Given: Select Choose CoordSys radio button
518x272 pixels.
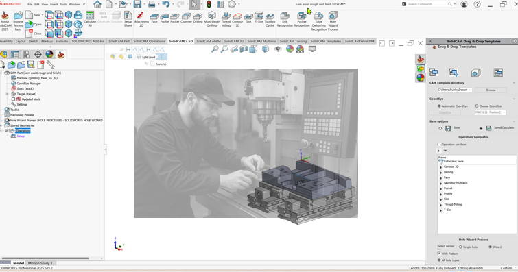Looking at the screenshot, I should pyautogui.click(x=477, y=106).
